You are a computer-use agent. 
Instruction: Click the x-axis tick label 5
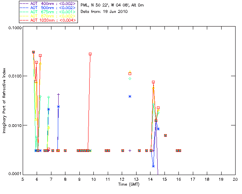23,179
